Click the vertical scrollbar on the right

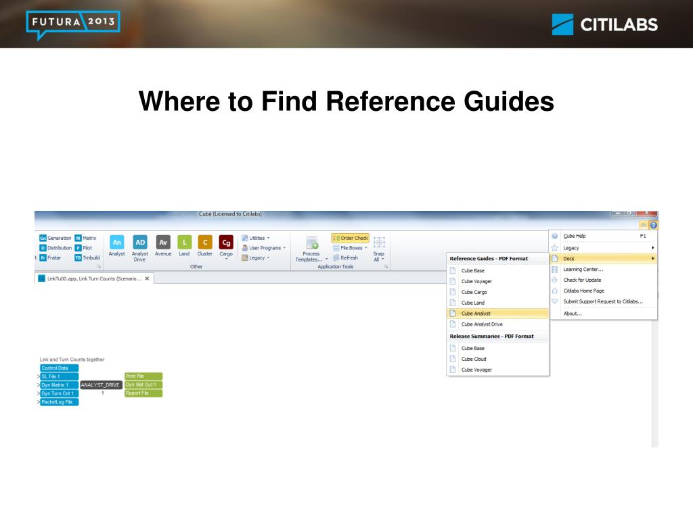[654, 383]
